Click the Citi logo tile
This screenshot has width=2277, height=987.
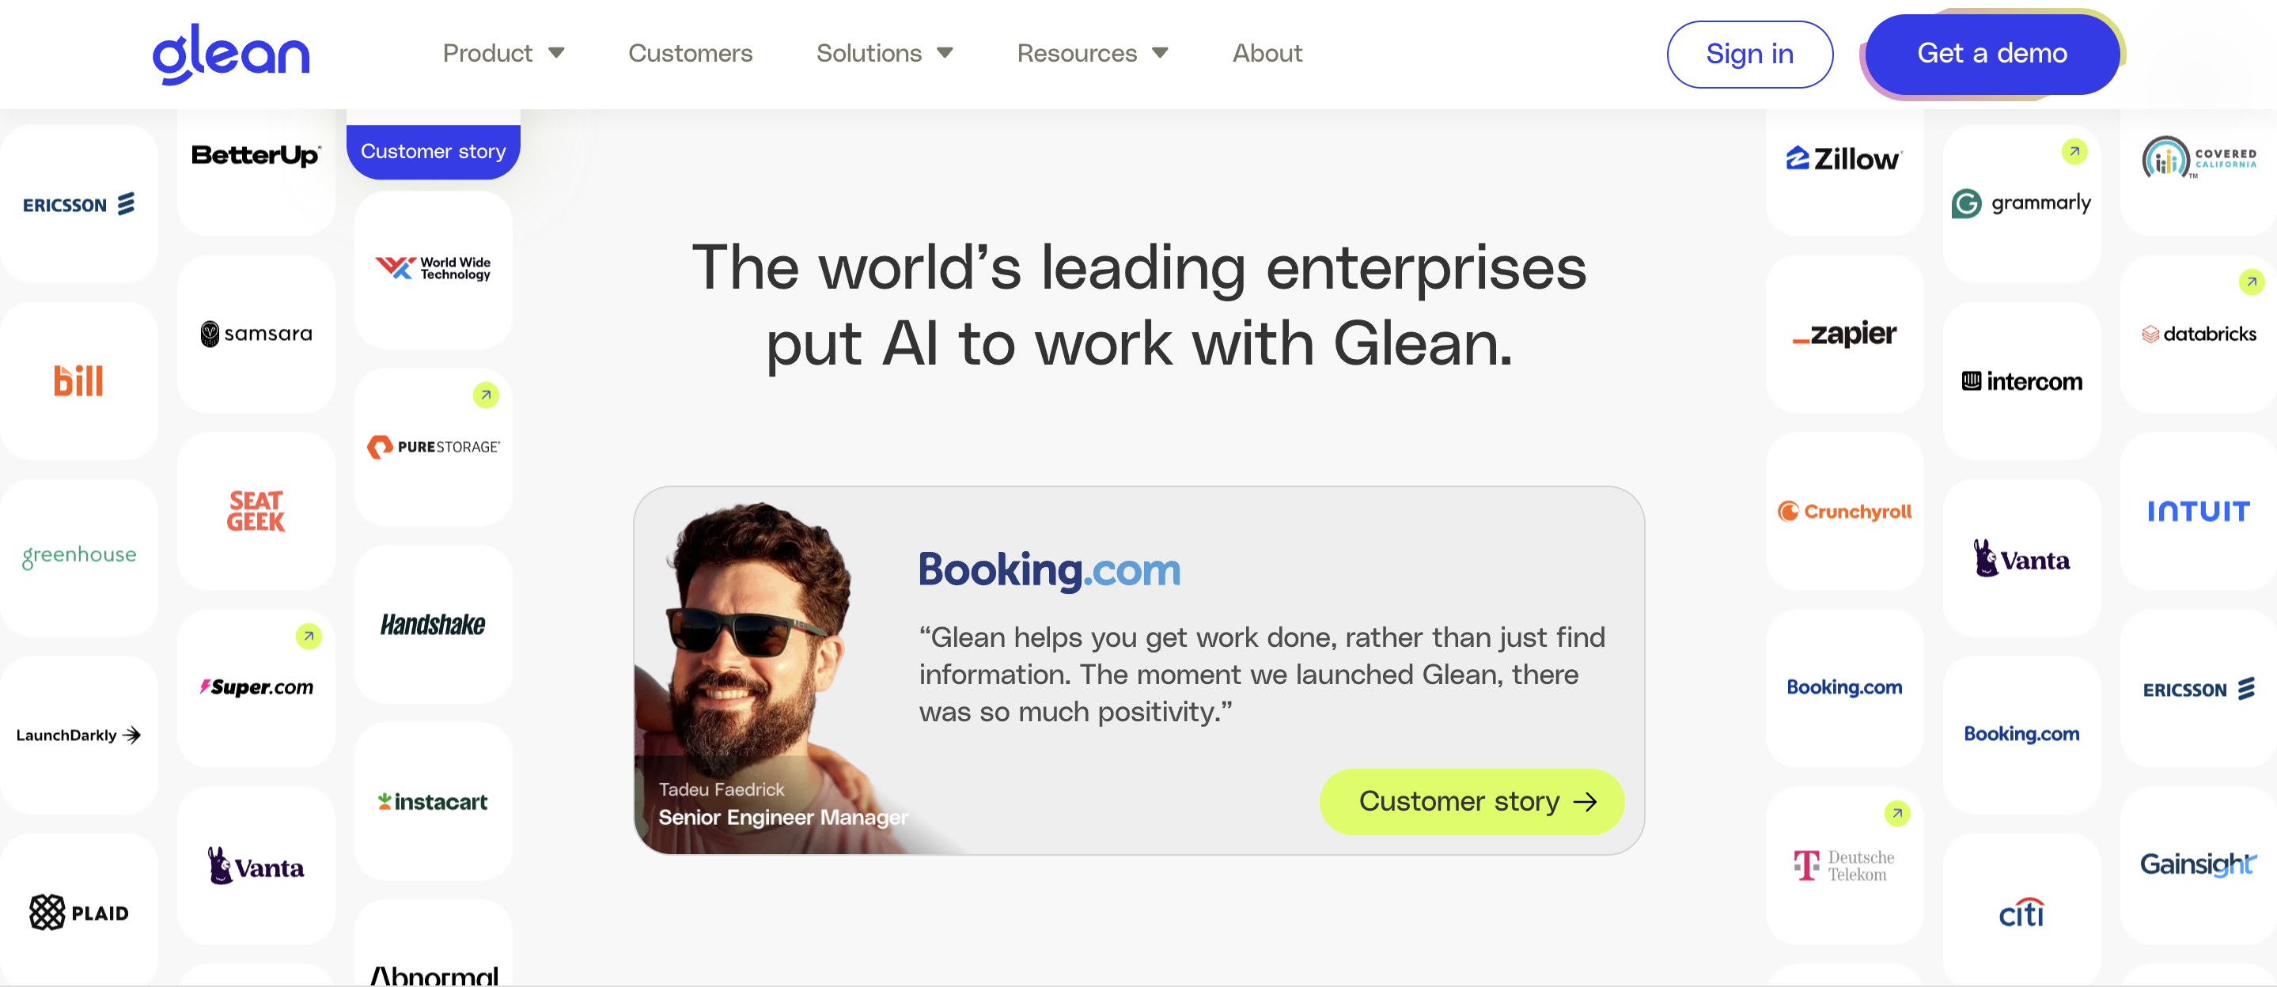tap(2021, 910)
